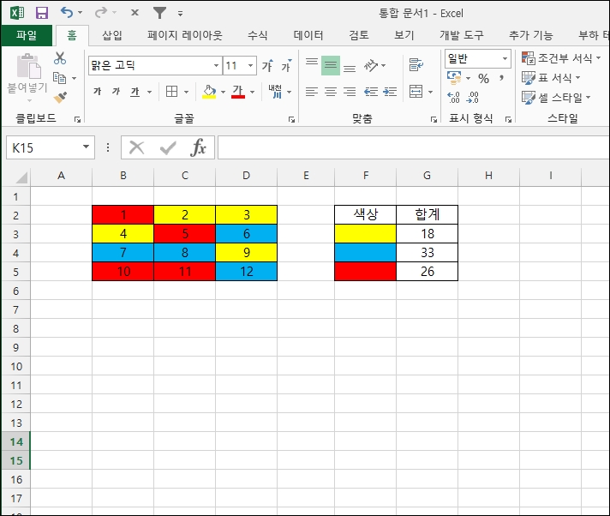Click the text orientation icon
Image resolution: width=610 pixels, height=516 pixels.
click(x=370, y=65)
